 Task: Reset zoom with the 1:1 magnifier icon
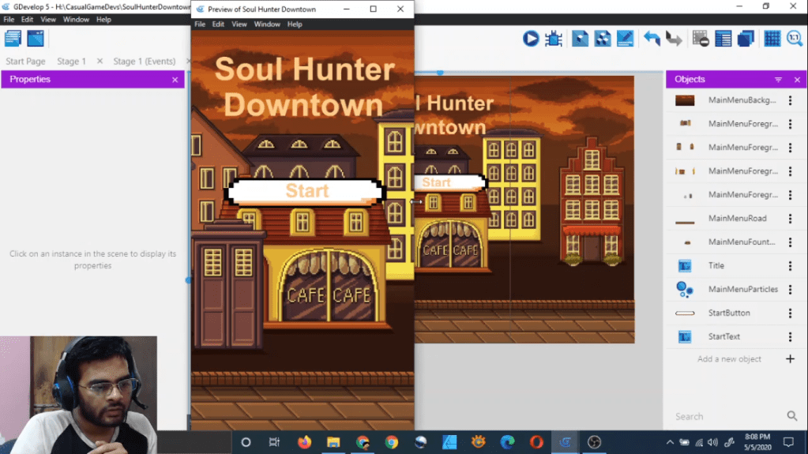[795, 38]
